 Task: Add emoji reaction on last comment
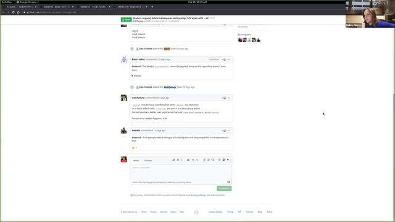(224, 131)
